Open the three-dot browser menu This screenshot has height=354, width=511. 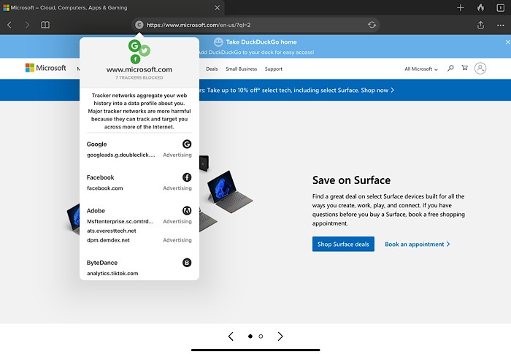tap(501, 25)
